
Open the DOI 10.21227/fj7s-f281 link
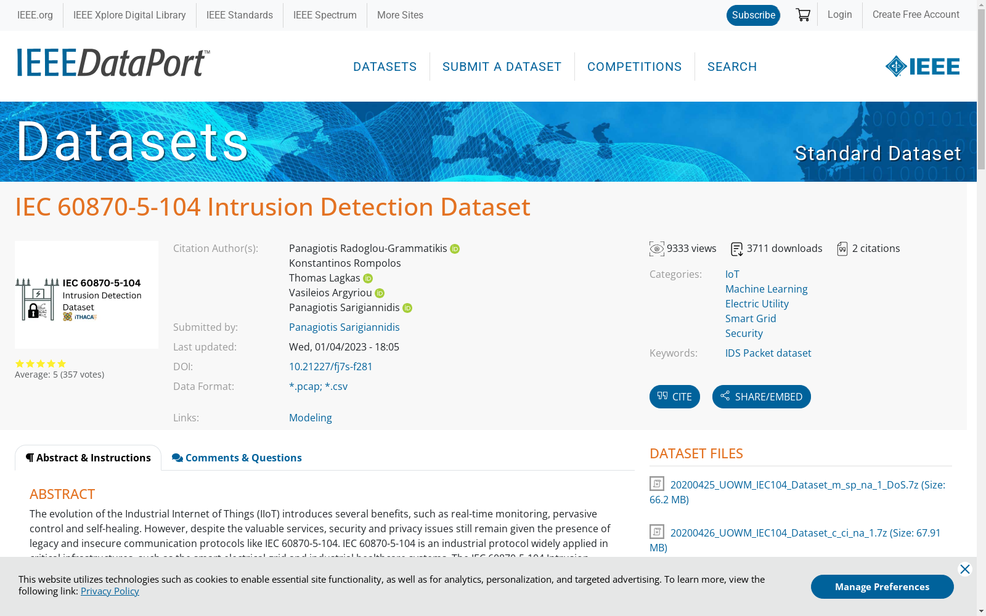(x=331, y=367)
